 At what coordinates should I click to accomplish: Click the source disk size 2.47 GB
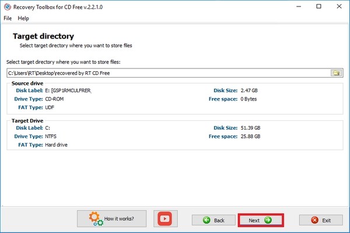pyautogui.click(x=249, y=91)
